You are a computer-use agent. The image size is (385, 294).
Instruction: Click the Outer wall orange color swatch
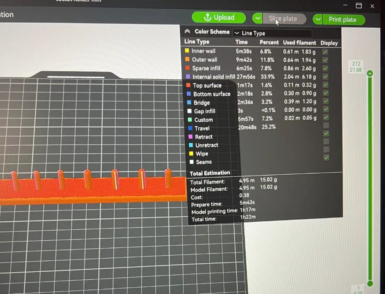tap(187, 59)
